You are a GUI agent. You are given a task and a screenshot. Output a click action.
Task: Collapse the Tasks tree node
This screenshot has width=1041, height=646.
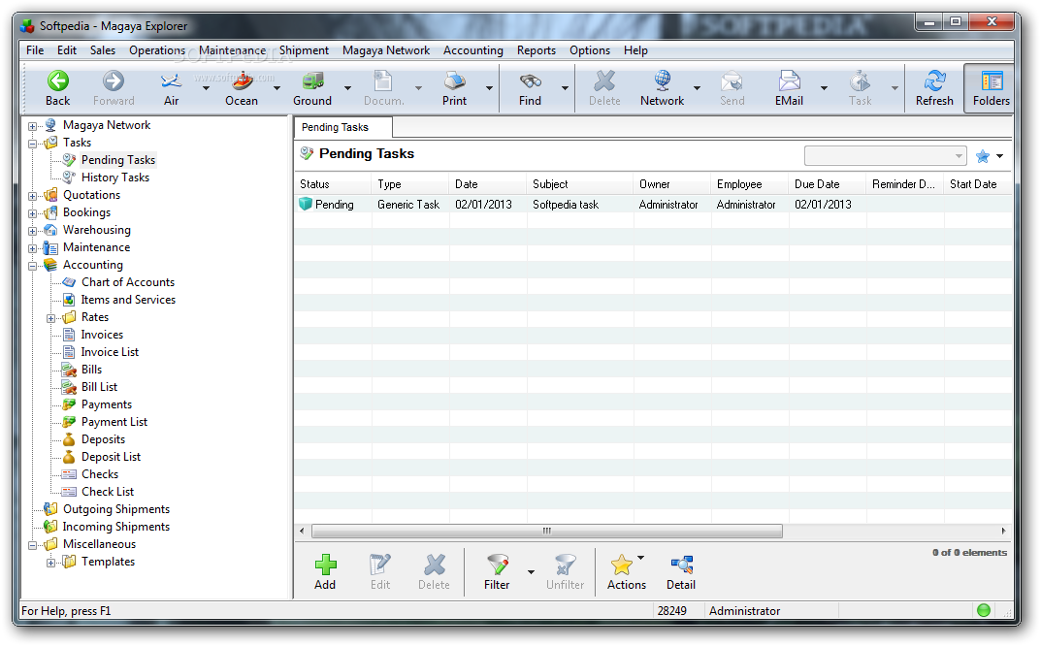point(33,144)
